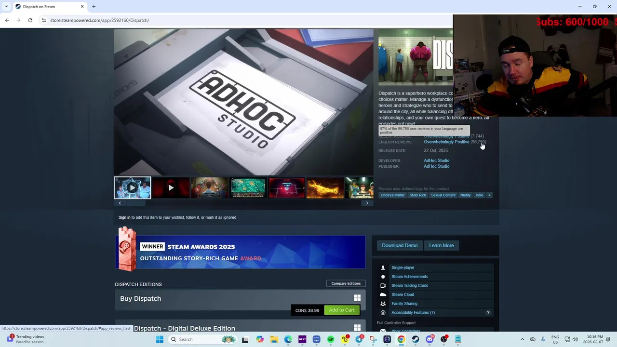This screenshot has width=617, height=347.
Task: Open Steam client from taskbar
Action: 416,339
